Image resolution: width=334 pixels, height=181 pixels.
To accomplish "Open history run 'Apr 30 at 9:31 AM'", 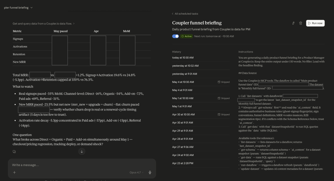I will coord(201,123).
